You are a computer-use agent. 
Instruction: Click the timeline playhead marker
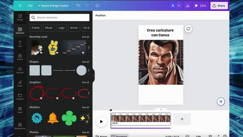(x=111, y=110)
